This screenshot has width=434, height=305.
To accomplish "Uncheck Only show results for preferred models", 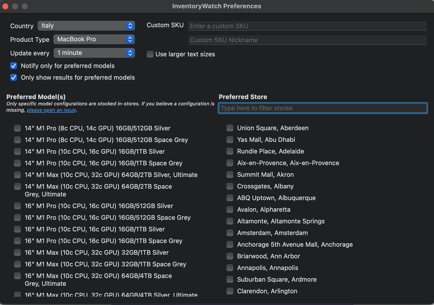I will click(14, 78).
